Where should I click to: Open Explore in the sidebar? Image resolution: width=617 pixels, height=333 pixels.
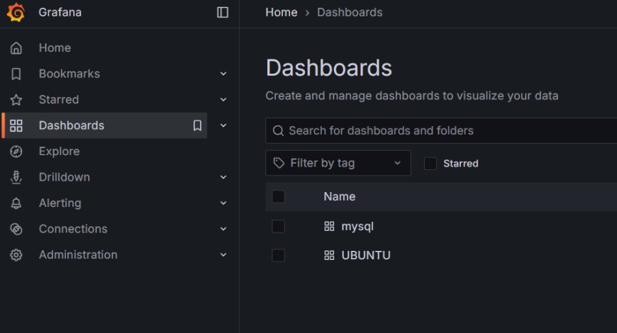pos(59,152)
